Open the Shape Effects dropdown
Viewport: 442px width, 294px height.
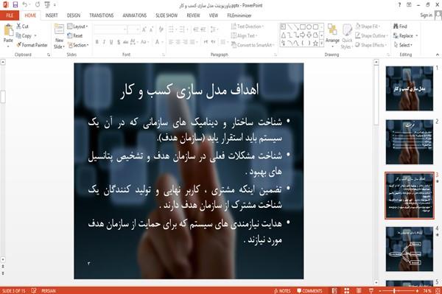tap(371, 45)
